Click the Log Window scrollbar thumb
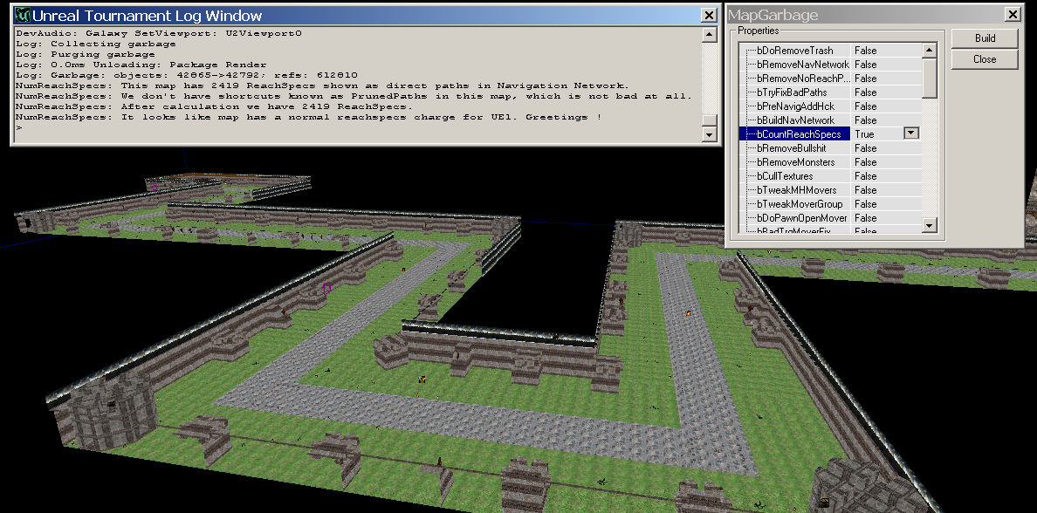Viewport: 1037px width, 513px height. coord(709,121)
